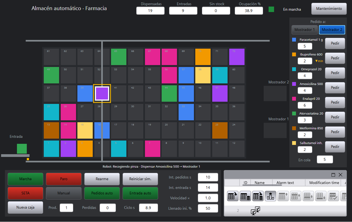This screenshot has width=352, height=222.
Task: Go to the previous alarm row
Action: click(x=295, y=196)
